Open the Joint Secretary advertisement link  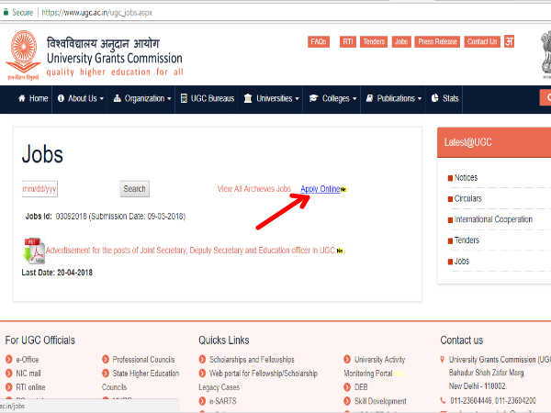(190, 251)
